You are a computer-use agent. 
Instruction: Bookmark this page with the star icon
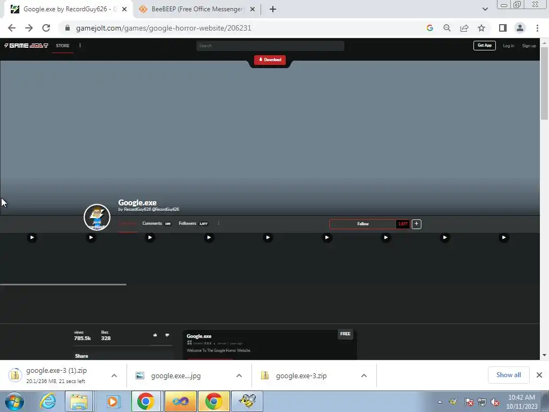(x=481, y=28)
